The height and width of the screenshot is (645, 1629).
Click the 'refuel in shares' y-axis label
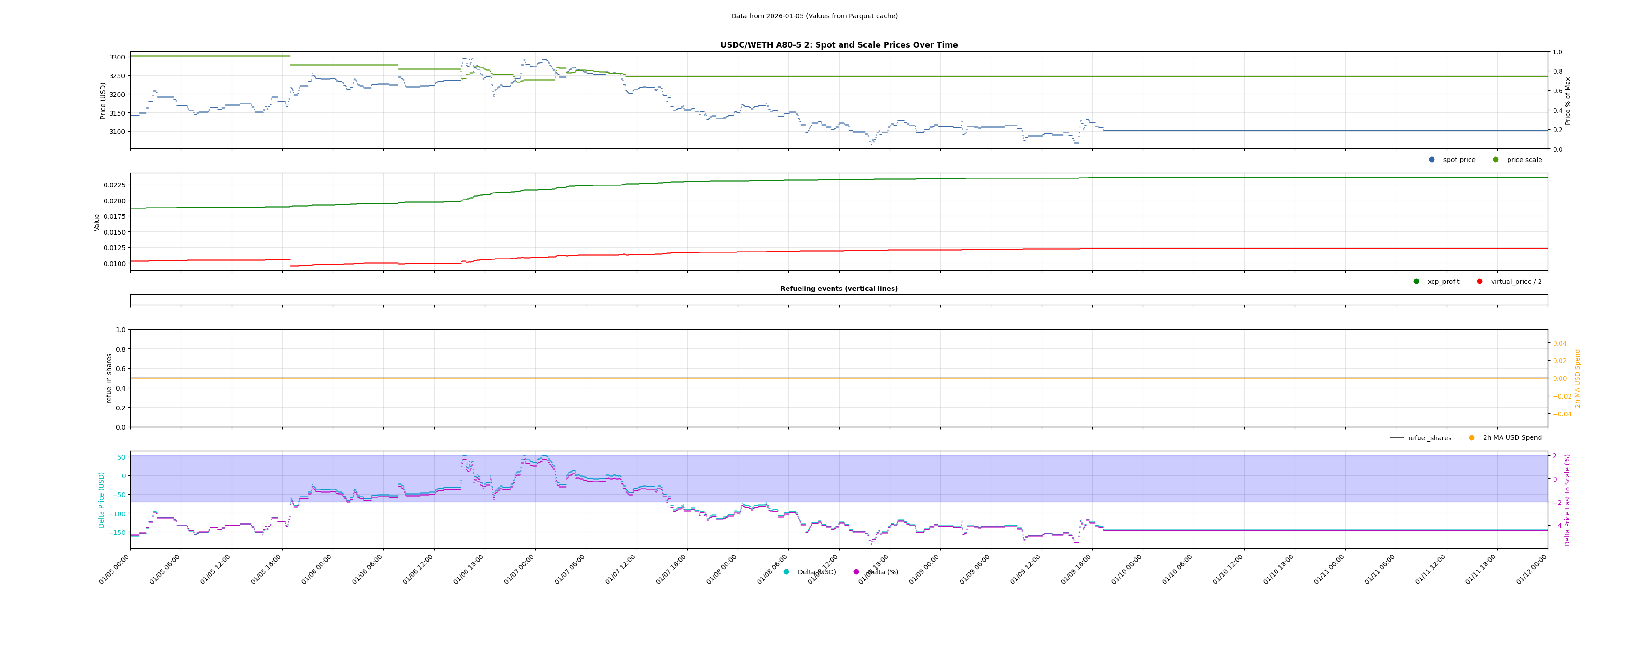click(x=109, y=378)
